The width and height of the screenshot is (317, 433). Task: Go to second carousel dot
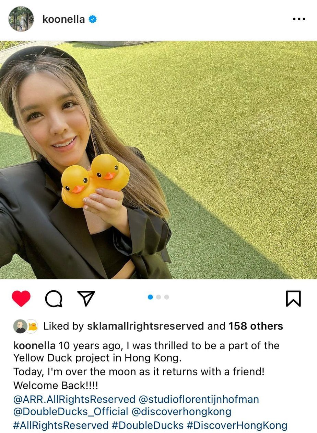pyautogui.click(x=158, y=297)
